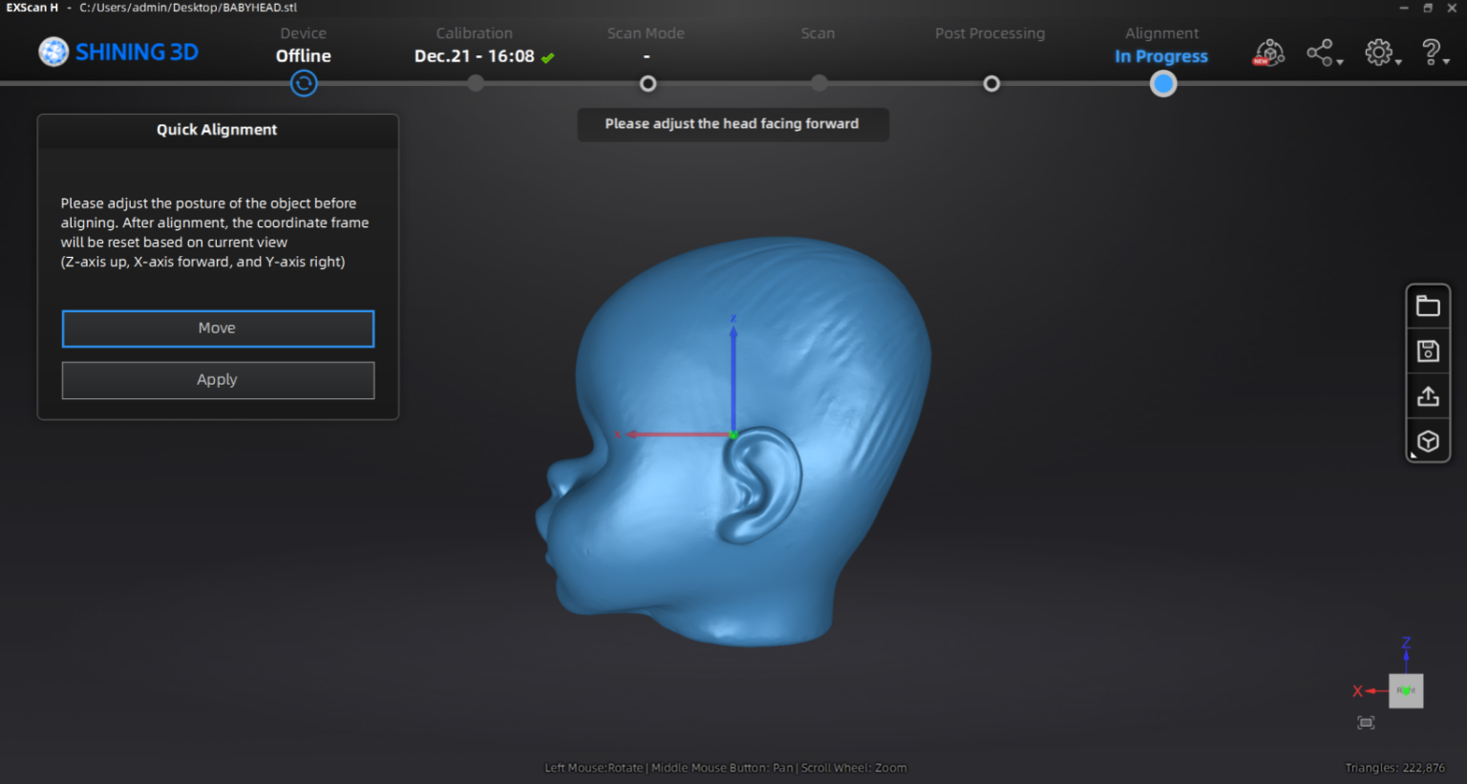
Task: Click the help question mark icon
Action: [x=1433, y=51]
